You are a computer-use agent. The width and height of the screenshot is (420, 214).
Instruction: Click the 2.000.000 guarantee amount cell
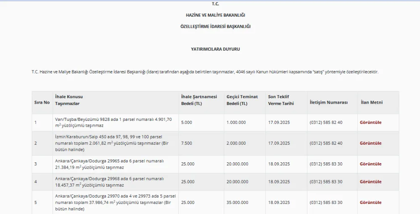tap(236, 143)
